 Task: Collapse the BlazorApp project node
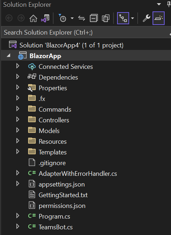9,56
